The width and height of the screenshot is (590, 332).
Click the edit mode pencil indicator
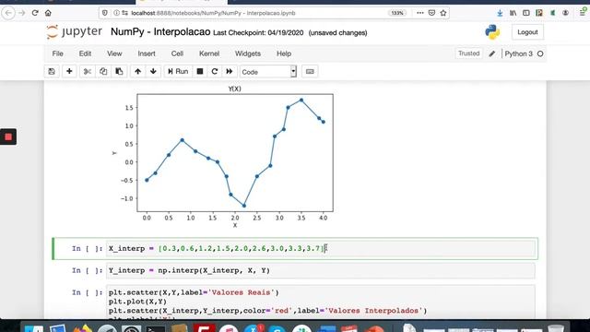[x=491, y=53]
